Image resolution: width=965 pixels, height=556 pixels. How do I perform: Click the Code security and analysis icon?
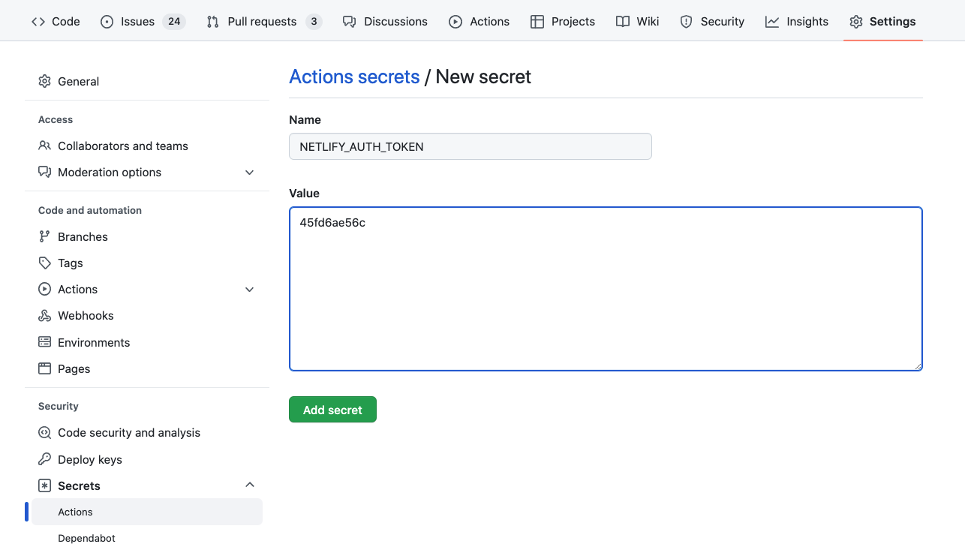(x=44, y=433)
